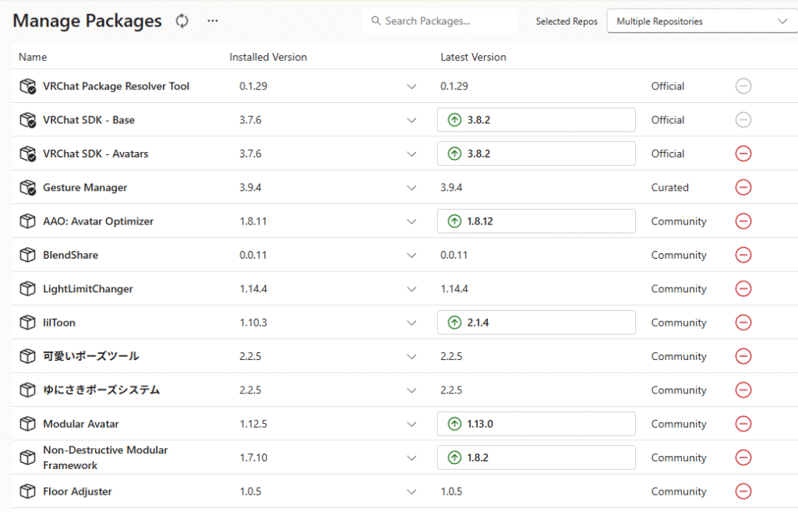The image size is (798, 512).
Task: Open the Selected Repos dropdown
Action: pyautogui.click(x=702, y=21)
